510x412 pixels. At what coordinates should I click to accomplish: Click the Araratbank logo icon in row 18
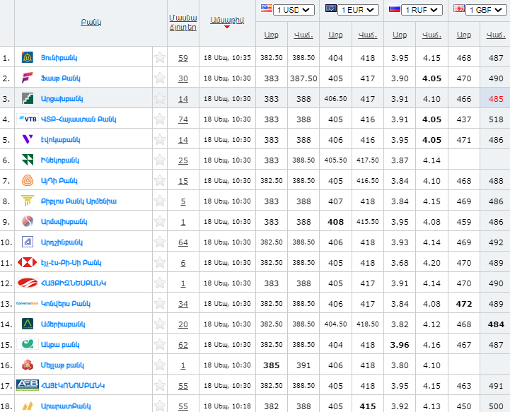coord(28,406)
